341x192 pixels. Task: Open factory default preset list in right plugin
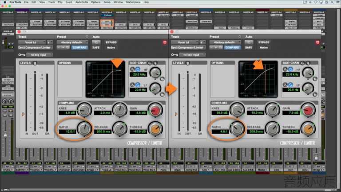coord(225,42)
